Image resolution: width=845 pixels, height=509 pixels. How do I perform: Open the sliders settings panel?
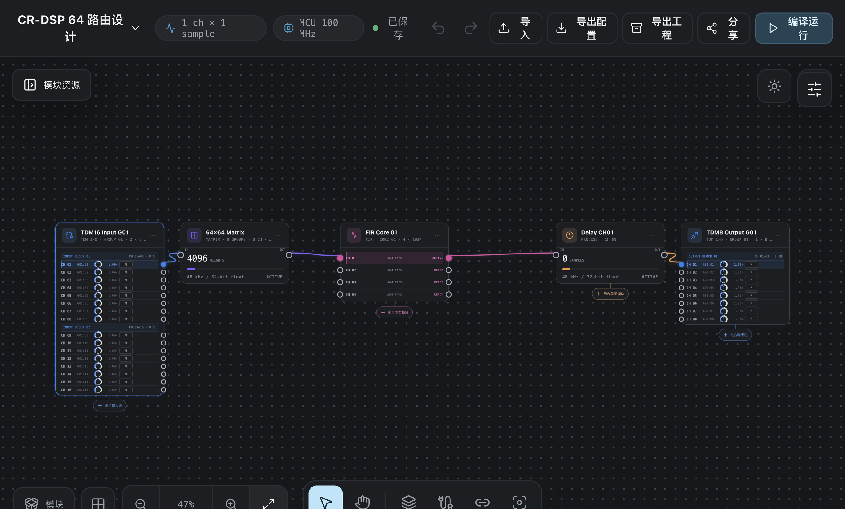click(814, 89)
